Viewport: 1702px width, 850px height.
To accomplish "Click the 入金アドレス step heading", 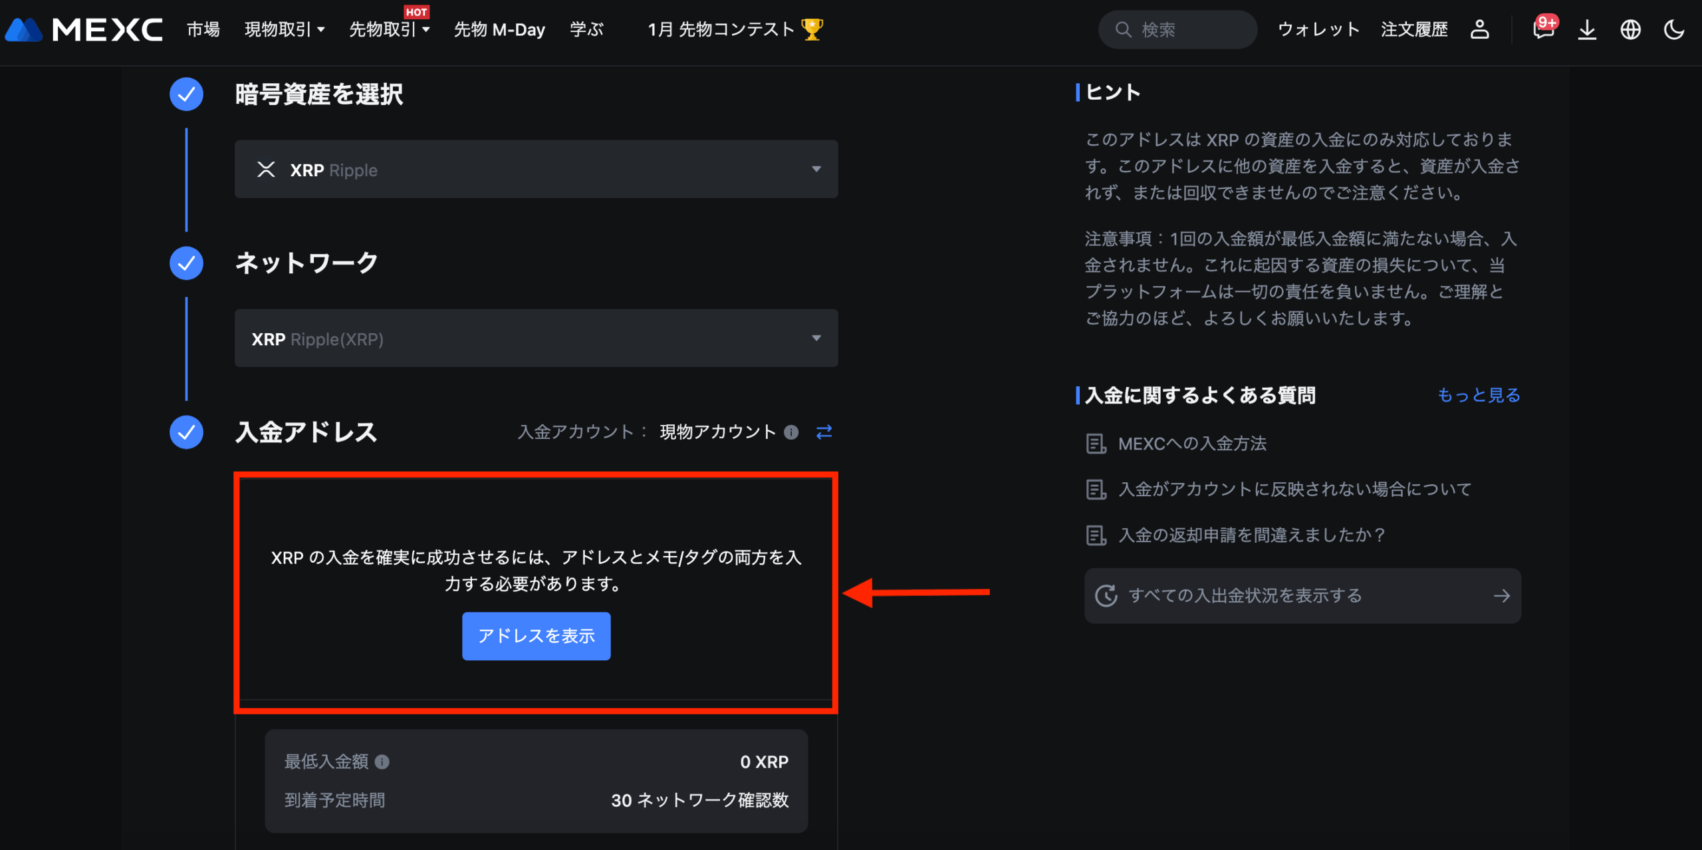I will point(306,432).
